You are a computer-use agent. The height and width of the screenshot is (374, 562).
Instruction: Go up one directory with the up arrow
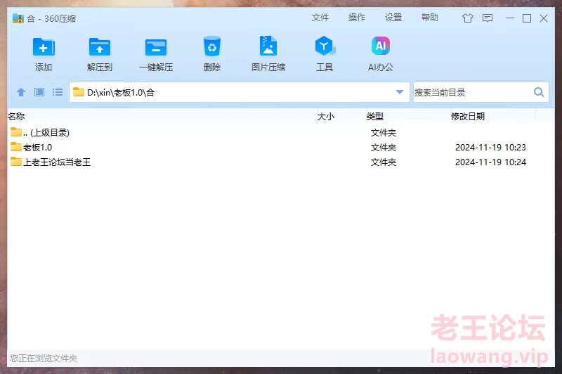(21, 92)
